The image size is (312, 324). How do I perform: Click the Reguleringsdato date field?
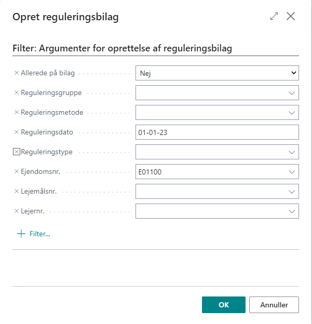pos(217,132)
